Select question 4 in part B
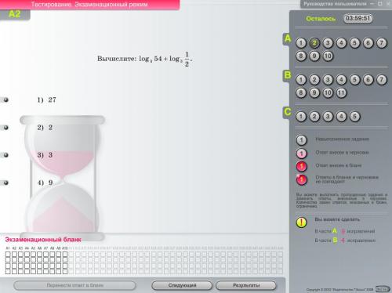This screenshot has height=293, width=392. (341, 80)
